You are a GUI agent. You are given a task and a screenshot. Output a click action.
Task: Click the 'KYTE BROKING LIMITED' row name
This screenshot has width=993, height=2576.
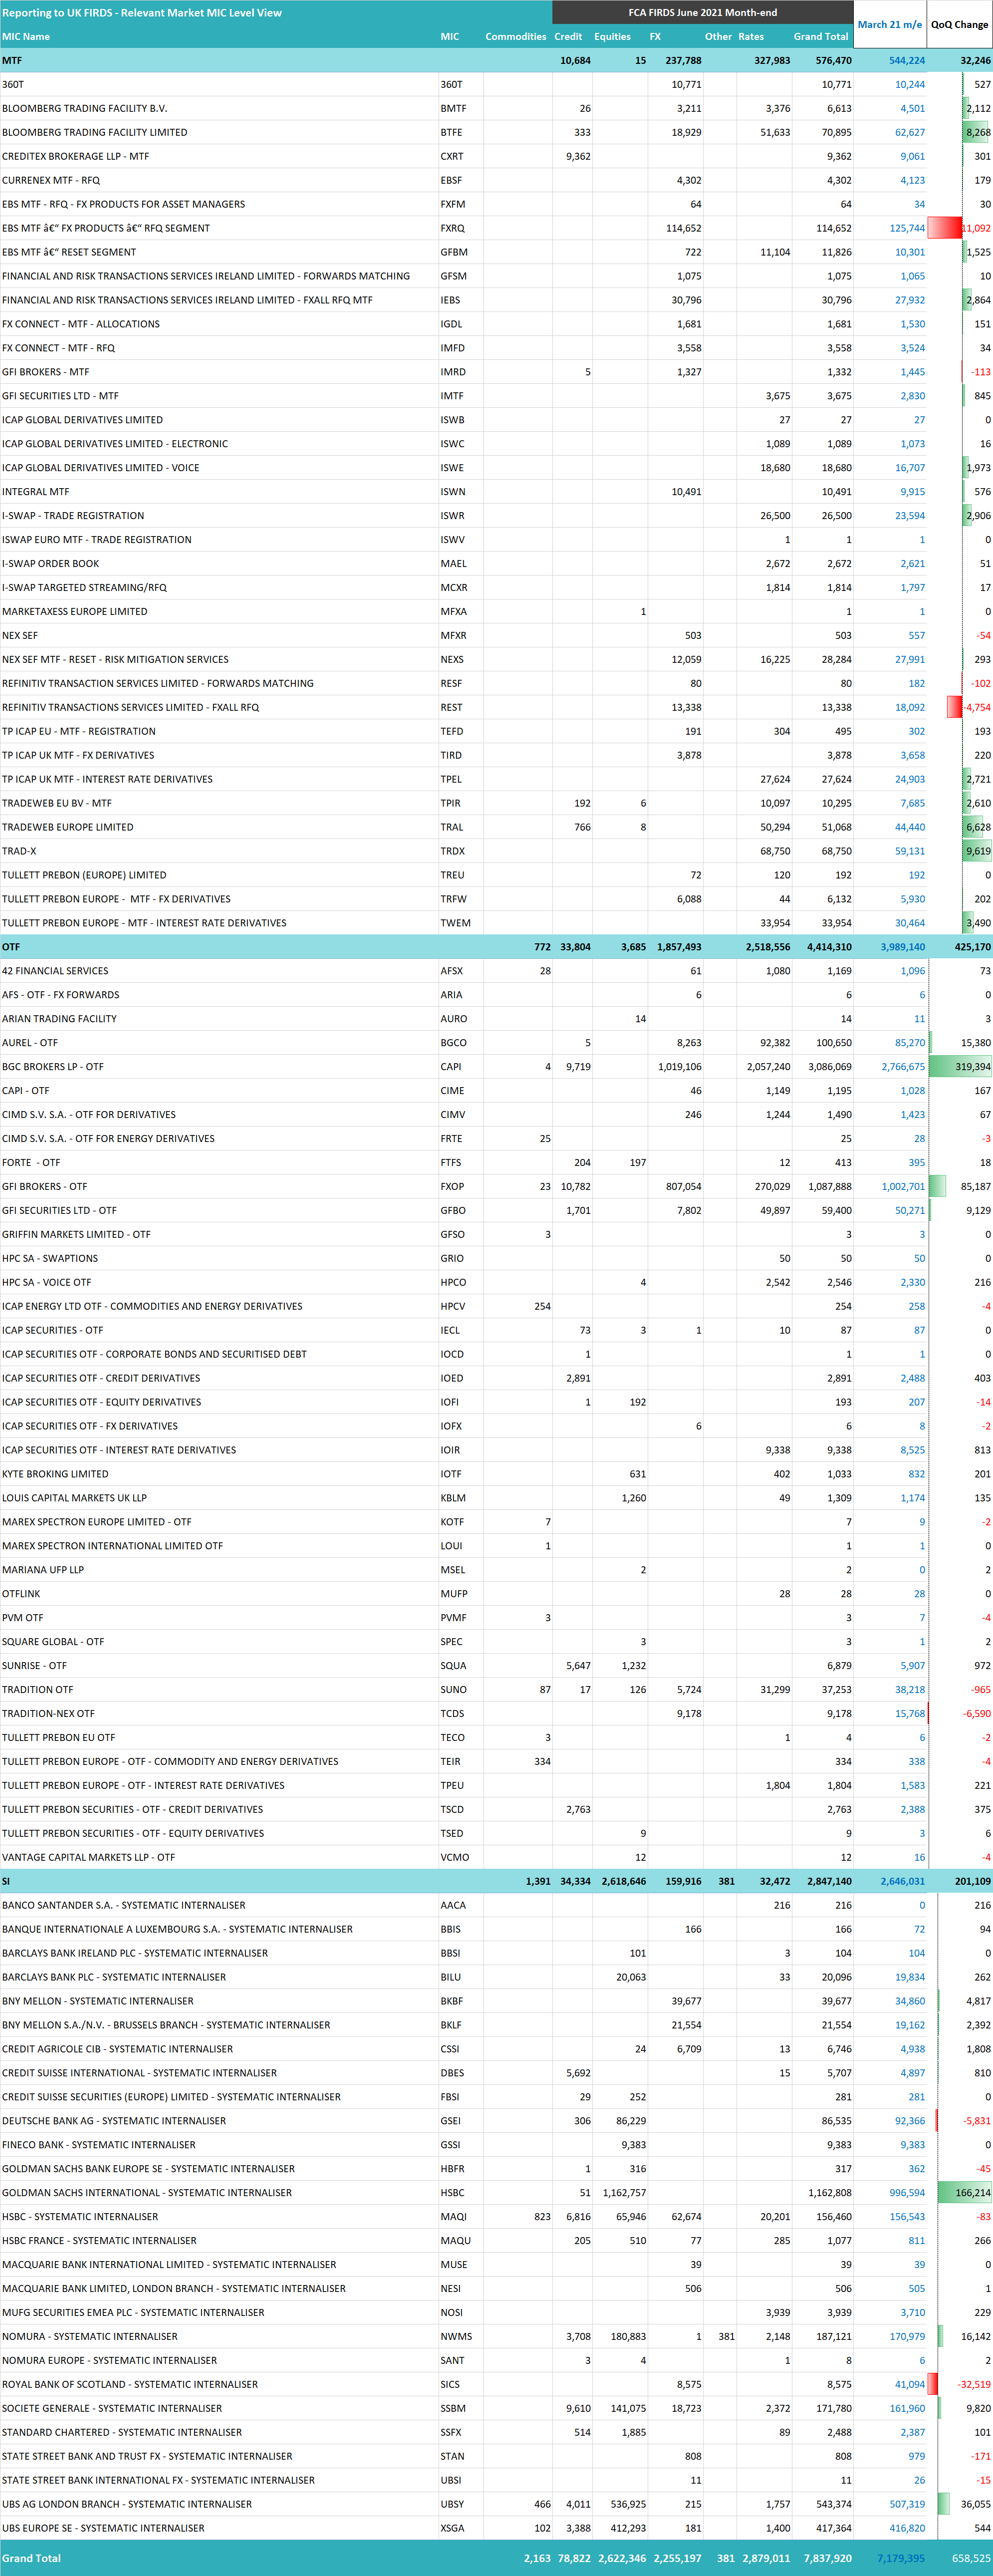(55, 1474)
